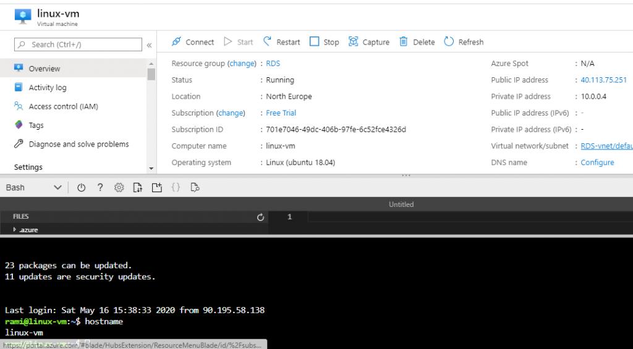633x349 pixels.
Task: Refresh the FILES explorer list
Action: tap(260, 217)
